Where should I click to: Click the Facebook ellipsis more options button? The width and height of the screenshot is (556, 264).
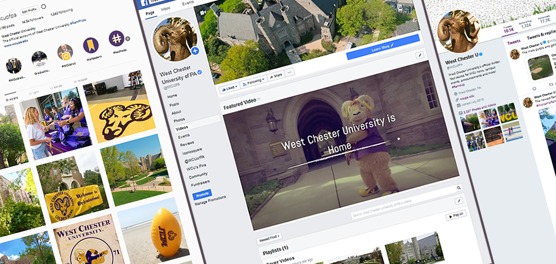pyautogui.click(x=289, y=72)
